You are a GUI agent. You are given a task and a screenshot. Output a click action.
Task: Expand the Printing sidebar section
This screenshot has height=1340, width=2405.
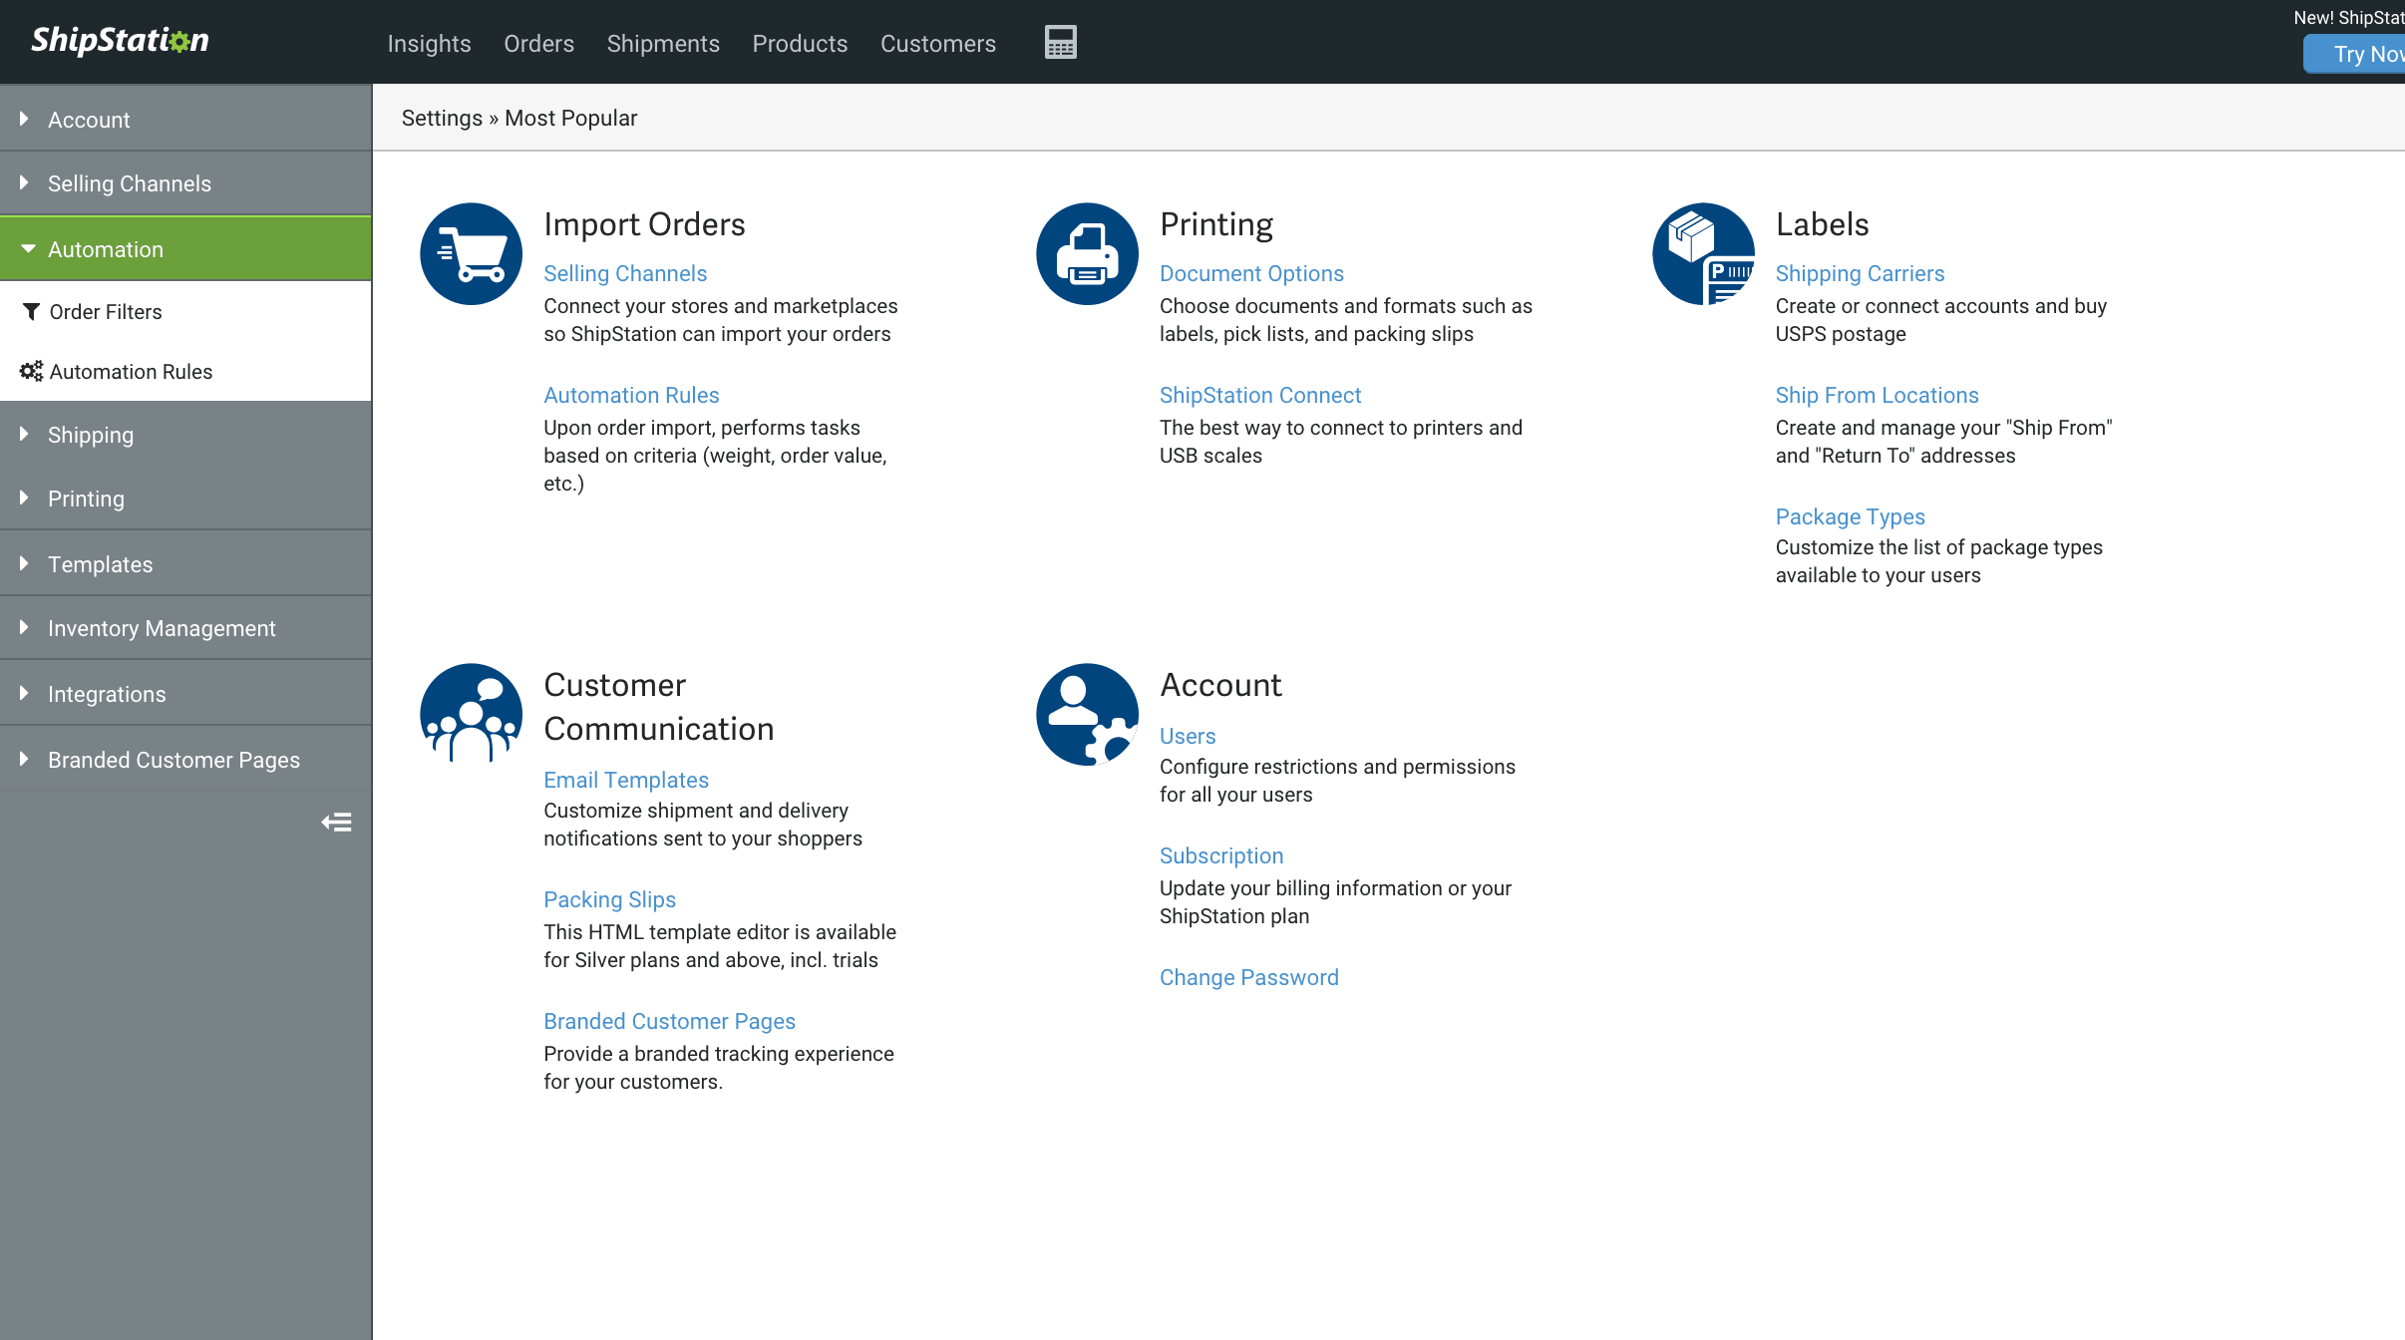[x=185, y=499]
